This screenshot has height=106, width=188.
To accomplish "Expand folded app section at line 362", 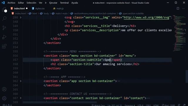I will [21, 81].
